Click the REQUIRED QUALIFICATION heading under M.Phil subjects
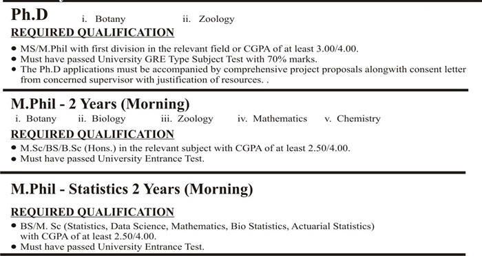 point(92,135)
